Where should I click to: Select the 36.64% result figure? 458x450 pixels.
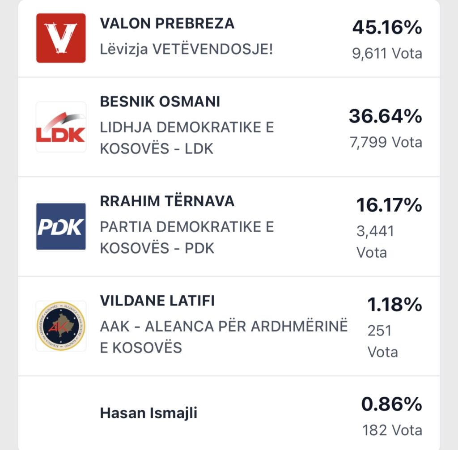385,116
